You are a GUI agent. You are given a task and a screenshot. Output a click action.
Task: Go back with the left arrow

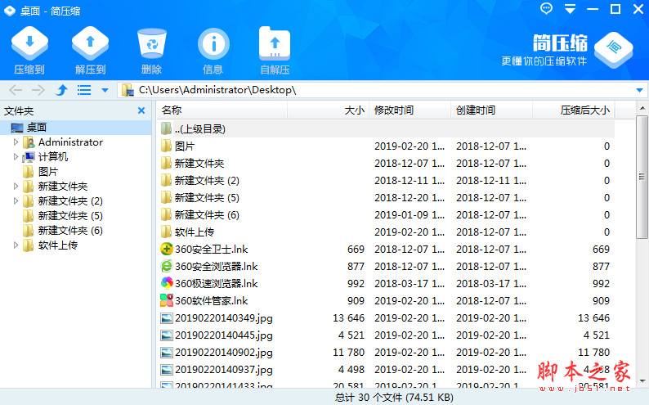pos(16,90)
